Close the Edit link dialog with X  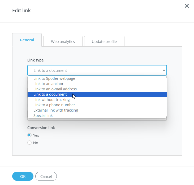[187, 6]
